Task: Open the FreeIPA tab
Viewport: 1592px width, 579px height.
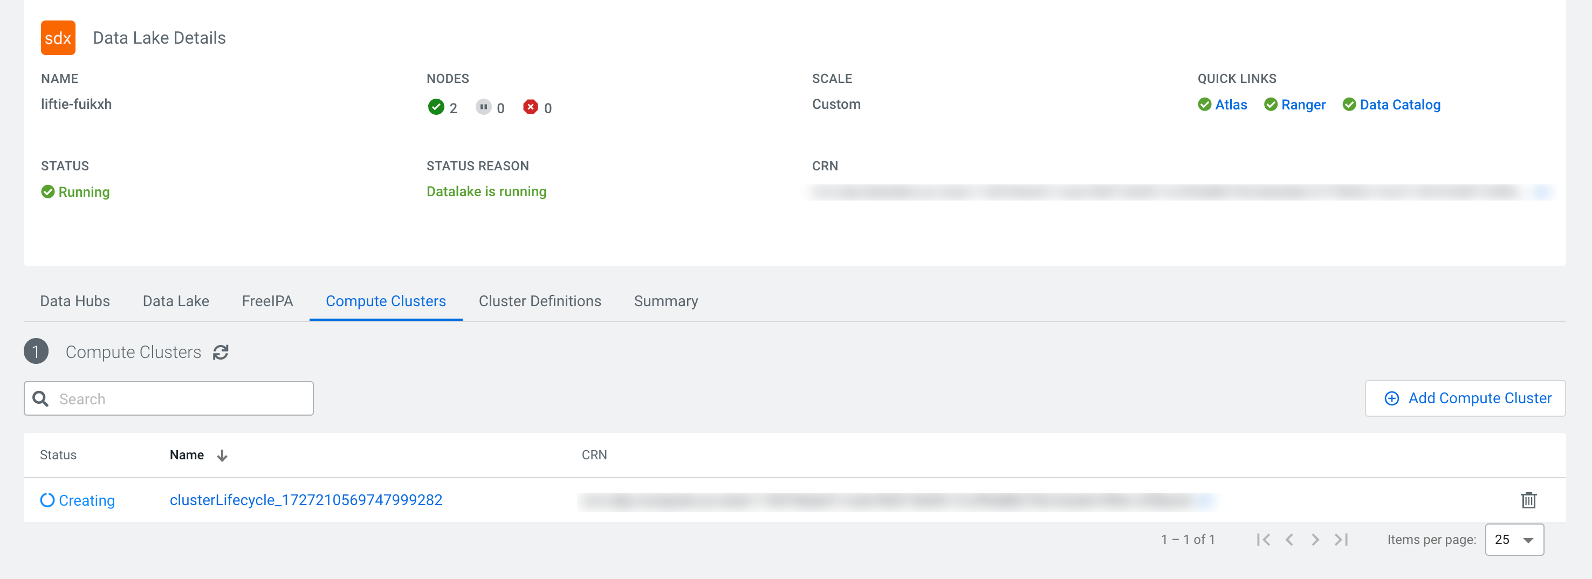Action: click(x=267, y=301)
